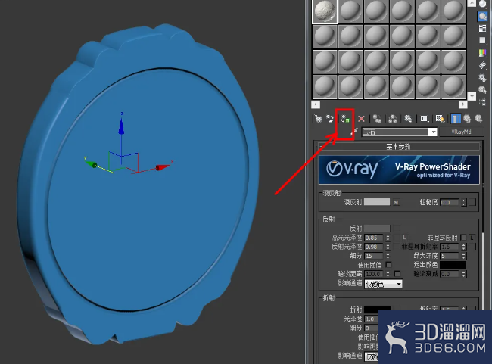Click Sample UV Tiling icon
Image resolution: width=492 pixels, height=364 pixels.
pyautogui.click(x=483, y=40)
